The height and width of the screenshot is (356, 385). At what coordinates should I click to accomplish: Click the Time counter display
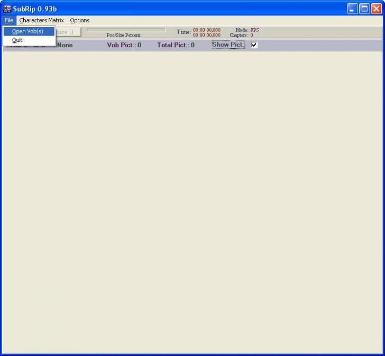[206, 32]
